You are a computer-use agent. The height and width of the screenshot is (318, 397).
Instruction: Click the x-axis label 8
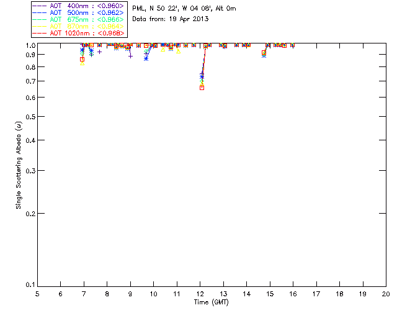[x=107, y=294]
